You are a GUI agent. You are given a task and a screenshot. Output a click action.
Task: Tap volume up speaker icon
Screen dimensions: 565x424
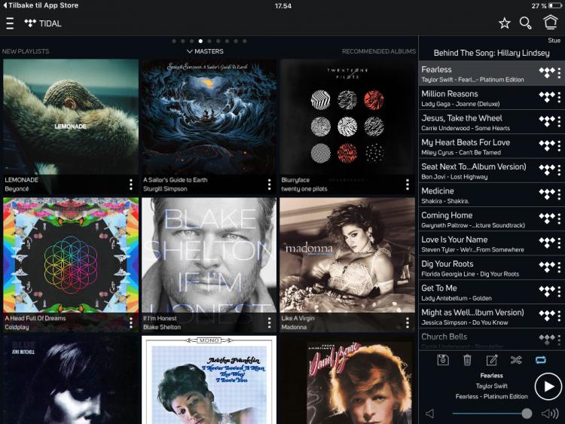pyautogui.click(x=550, y=413)
